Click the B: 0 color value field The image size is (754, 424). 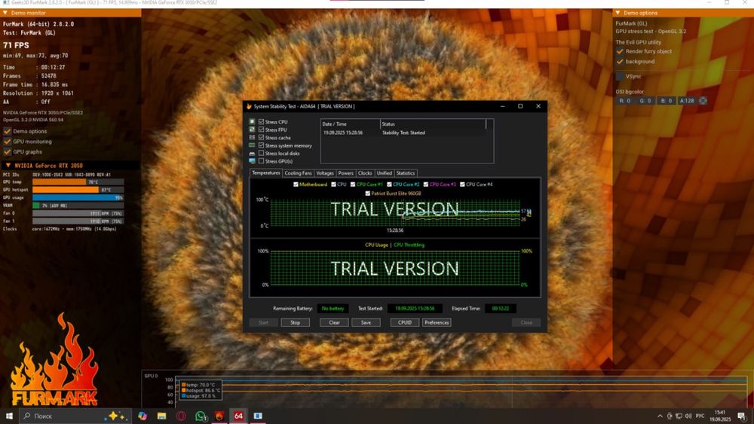click(666, 101)
